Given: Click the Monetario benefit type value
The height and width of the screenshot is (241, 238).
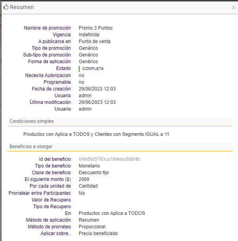Looking at the screenshot, I should pyautogui.click(x=89, y=166).
